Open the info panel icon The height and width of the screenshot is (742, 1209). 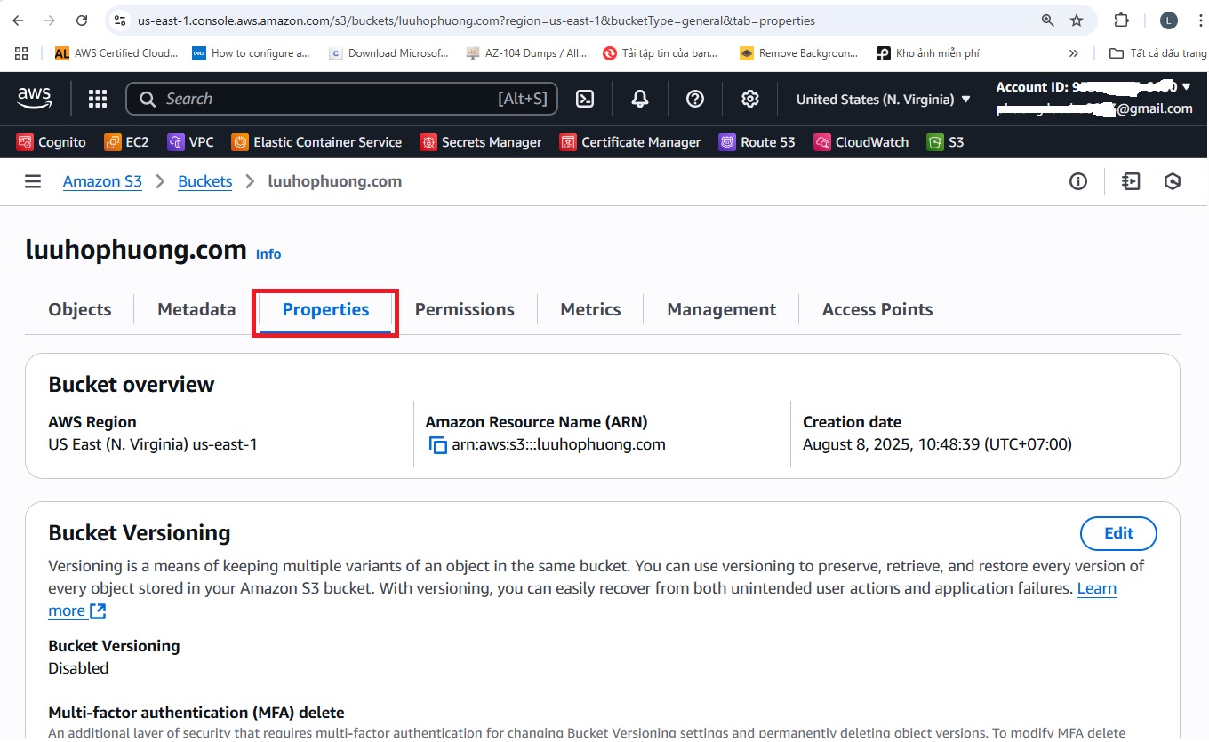click(x=1078, y=181)
